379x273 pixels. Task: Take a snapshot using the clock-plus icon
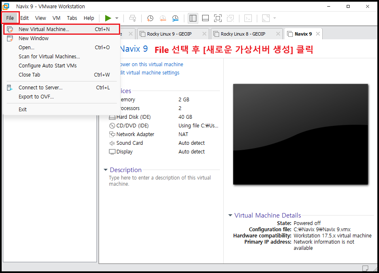click(150, 18)
